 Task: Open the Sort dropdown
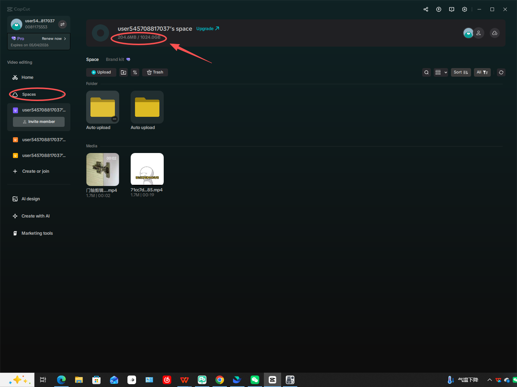461,72
